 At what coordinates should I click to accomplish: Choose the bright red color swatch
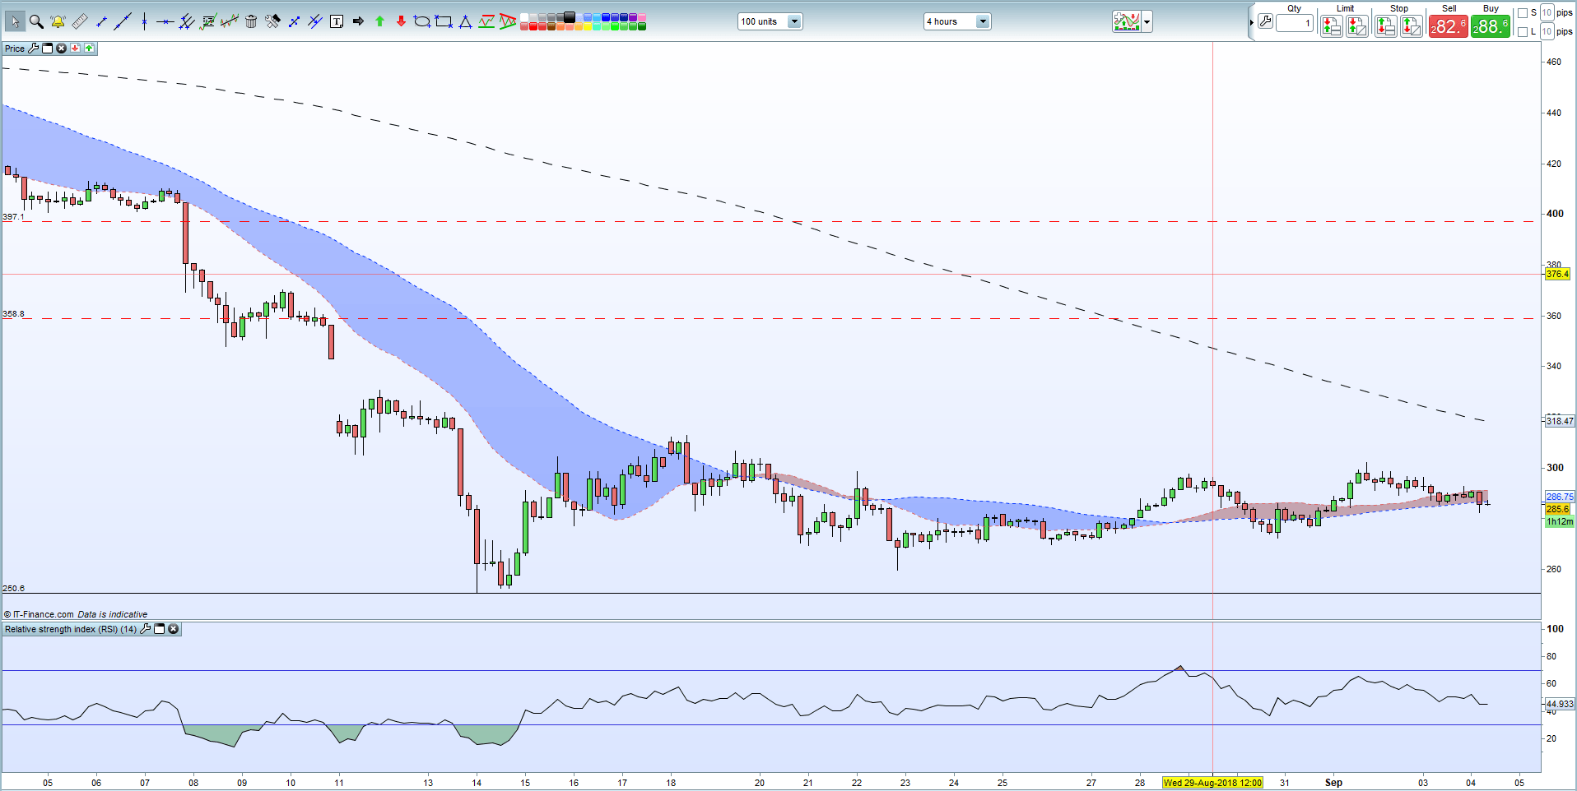533,26
